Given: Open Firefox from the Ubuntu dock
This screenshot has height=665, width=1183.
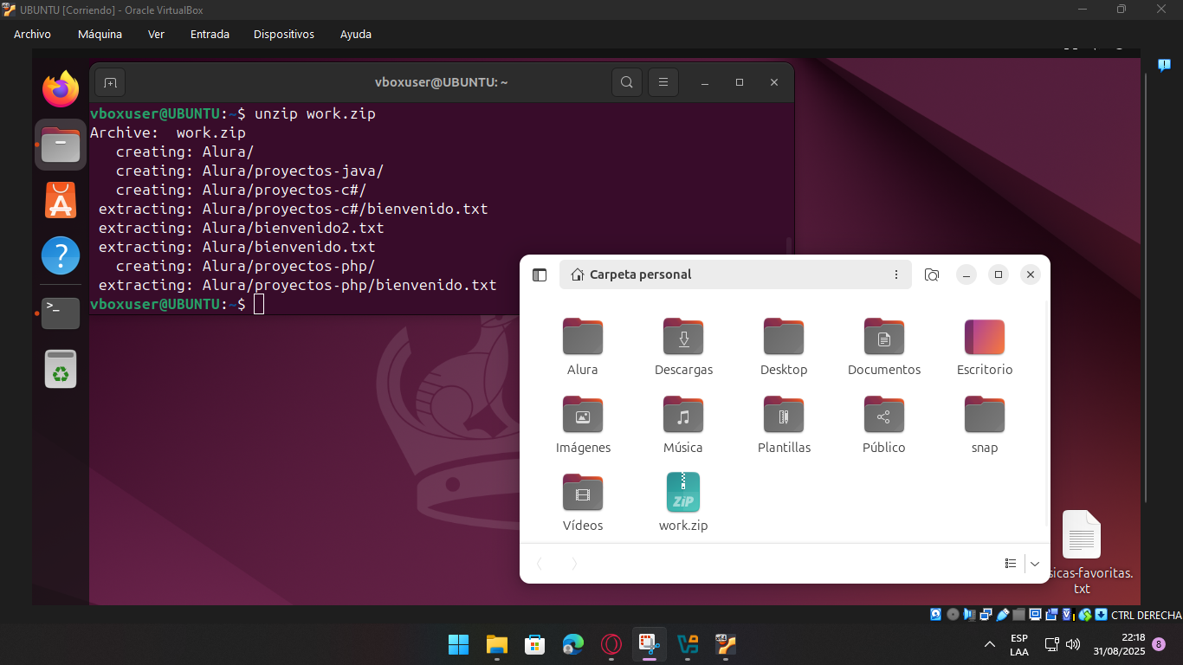Looking at the screenshot, I should pos(61,88).
